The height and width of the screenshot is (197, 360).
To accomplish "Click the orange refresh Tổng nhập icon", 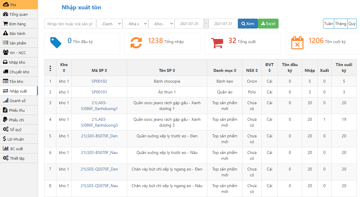I will pos(136,42).
